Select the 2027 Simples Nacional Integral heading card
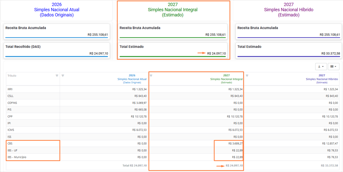 coord(173,10)
